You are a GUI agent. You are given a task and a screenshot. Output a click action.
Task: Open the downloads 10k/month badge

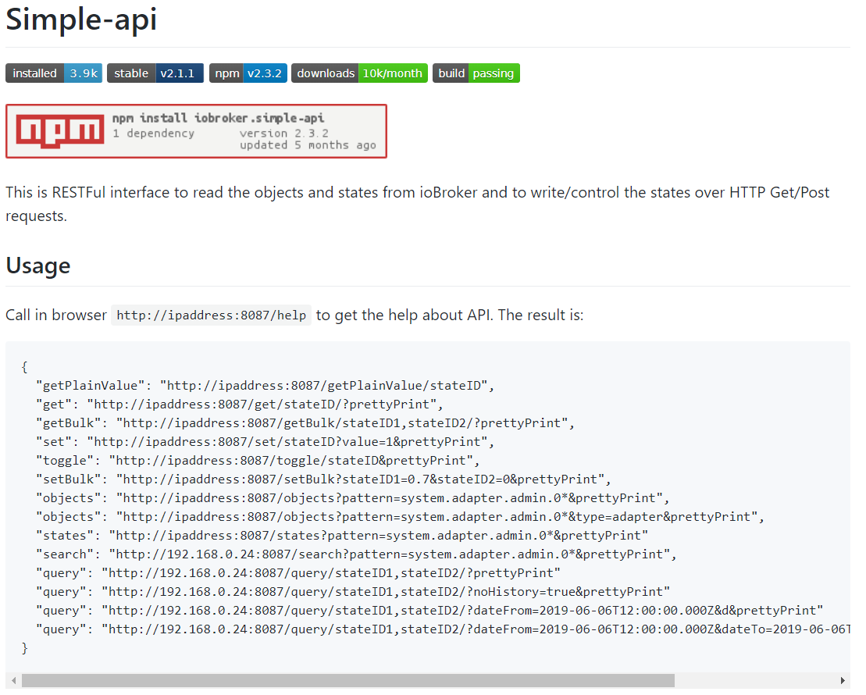[359, 73]
